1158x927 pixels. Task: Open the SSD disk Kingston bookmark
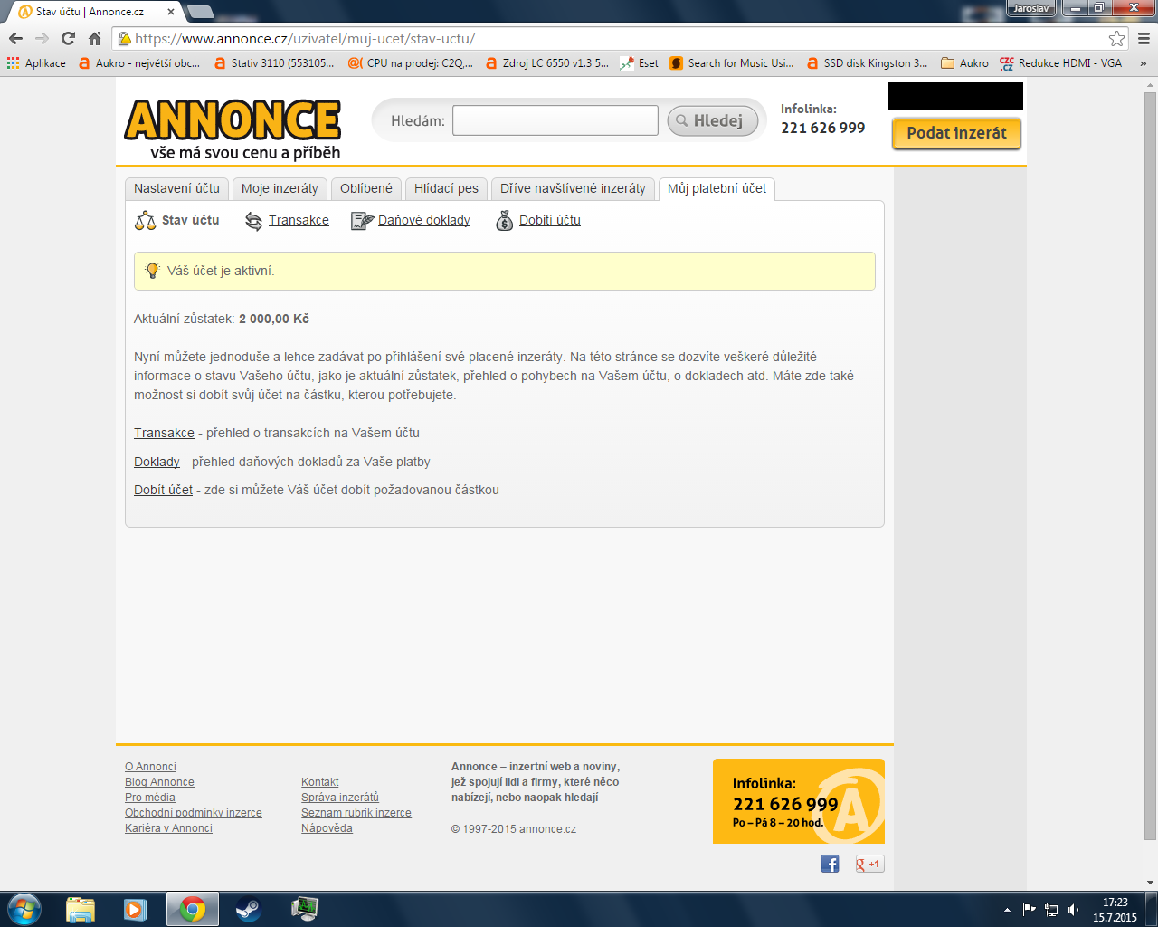tap(868, 63)
